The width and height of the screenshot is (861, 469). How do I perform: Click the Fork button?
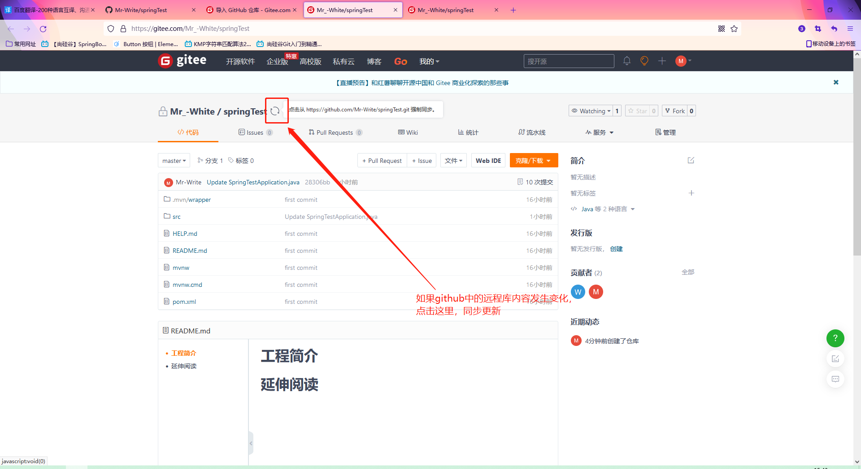coord(675,111)
